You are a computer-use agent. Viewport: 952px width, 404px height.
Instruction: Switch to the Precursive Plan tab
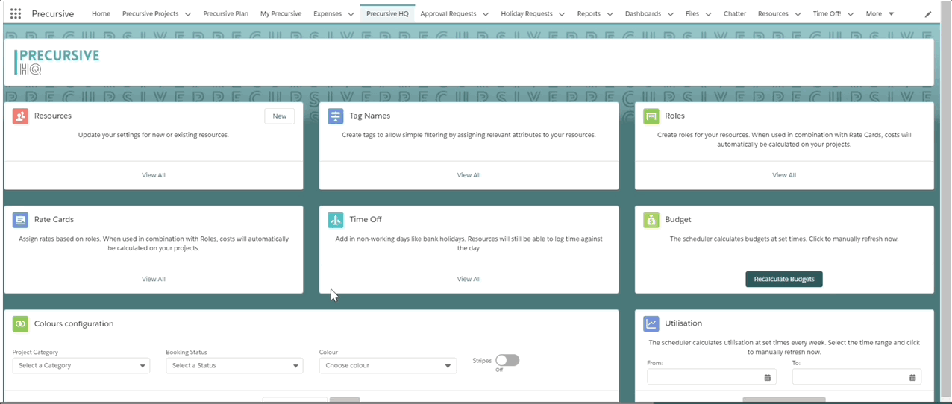[225, 13]
